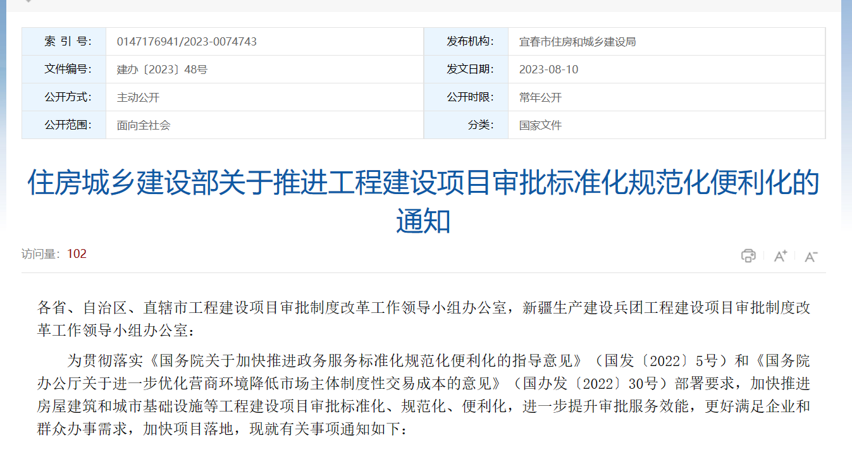Click the index number 0147176941/2023-0074743
852x452 pixels.
(x=187, y=42)
